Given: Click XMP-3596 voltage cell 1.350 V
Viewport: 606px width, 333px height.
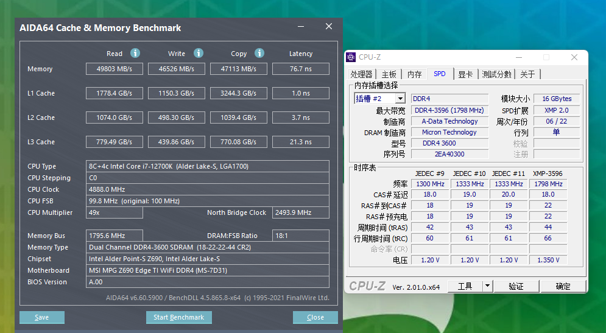Looking at the screenshot, I should pyautogui.click(x=548, y=260).
